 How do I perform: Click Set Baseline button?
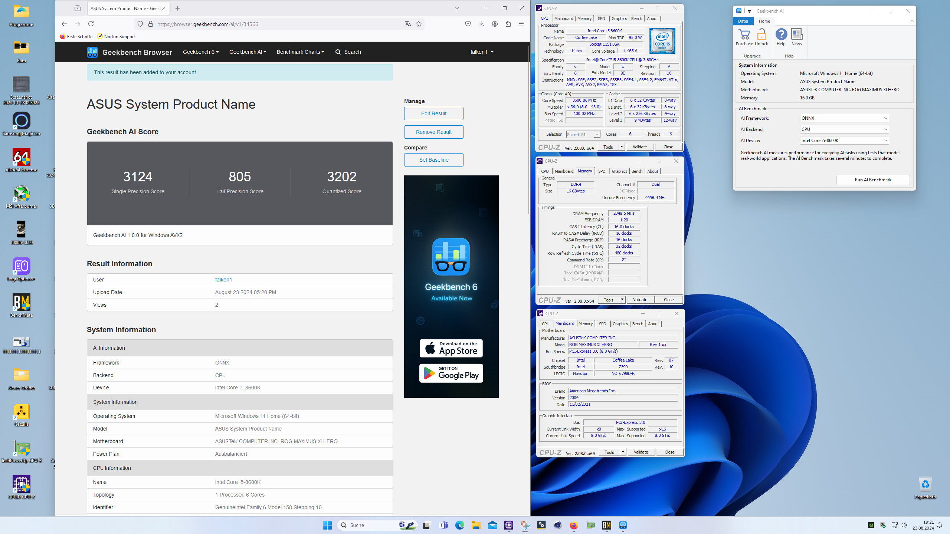pyautogui.click(x=433, y=160)
